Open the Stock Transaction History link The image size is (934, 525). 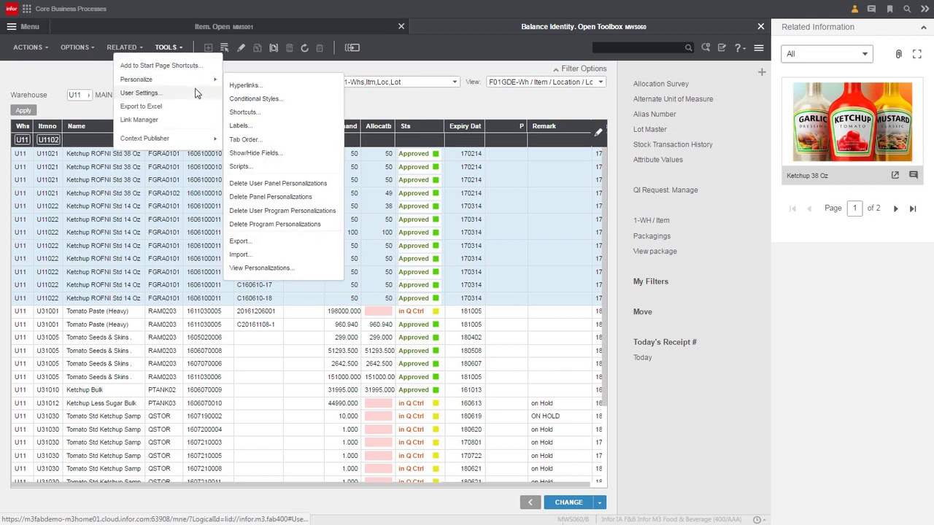tap(673, 144)
